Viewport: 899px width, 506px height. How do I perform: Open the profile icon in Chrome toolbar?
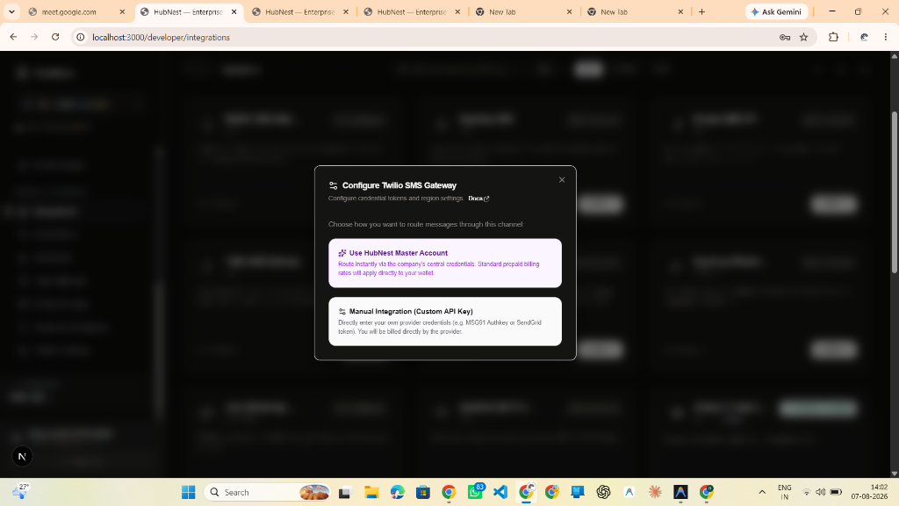864,37
